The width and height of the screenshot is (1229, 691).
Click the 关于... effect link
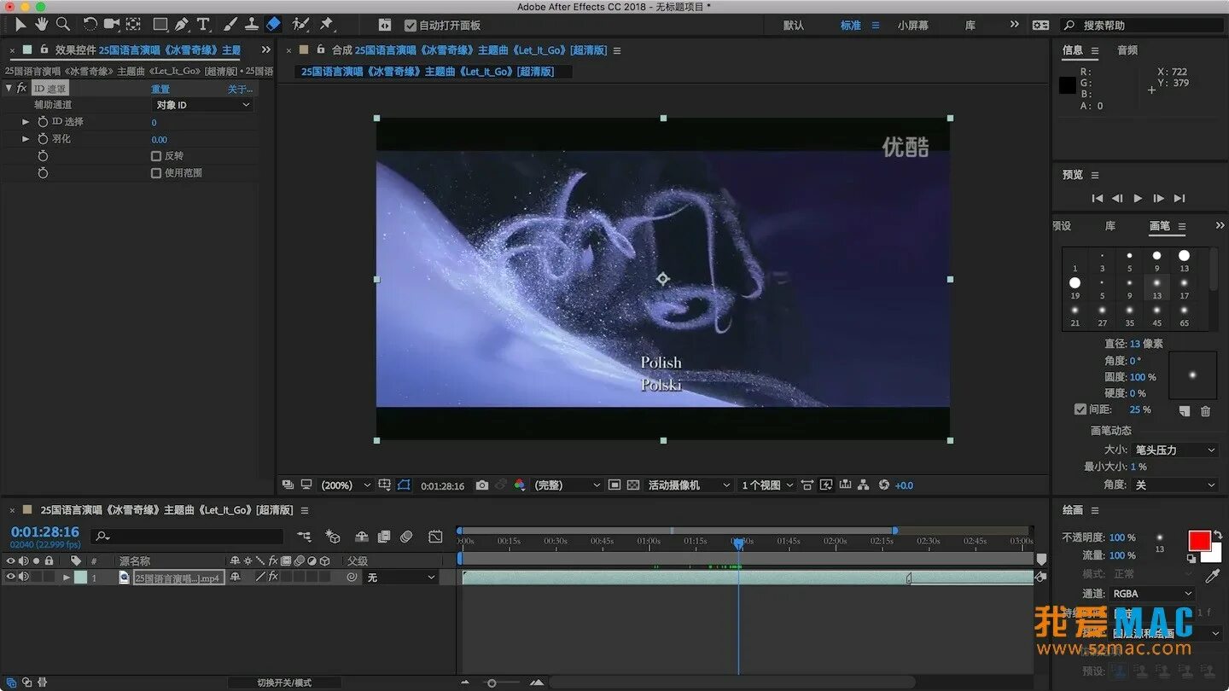click(240, 89)
